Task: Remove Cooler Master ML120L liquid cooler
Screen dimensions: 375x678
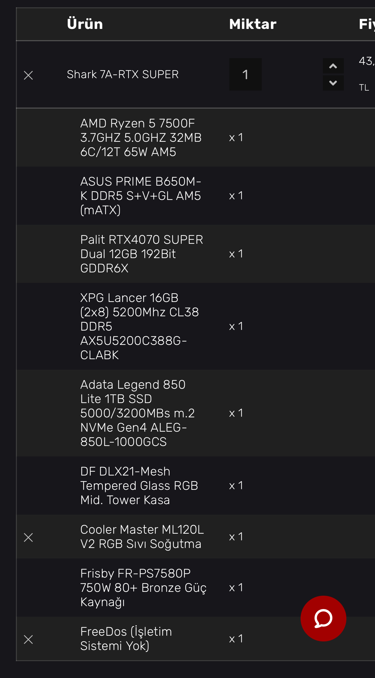Action: 28,538
